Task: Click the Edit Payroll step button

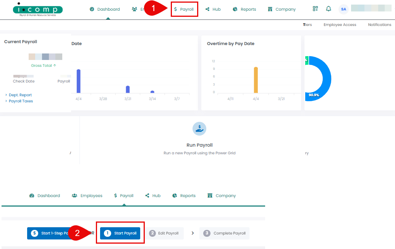Action: (x=164, y=233)
